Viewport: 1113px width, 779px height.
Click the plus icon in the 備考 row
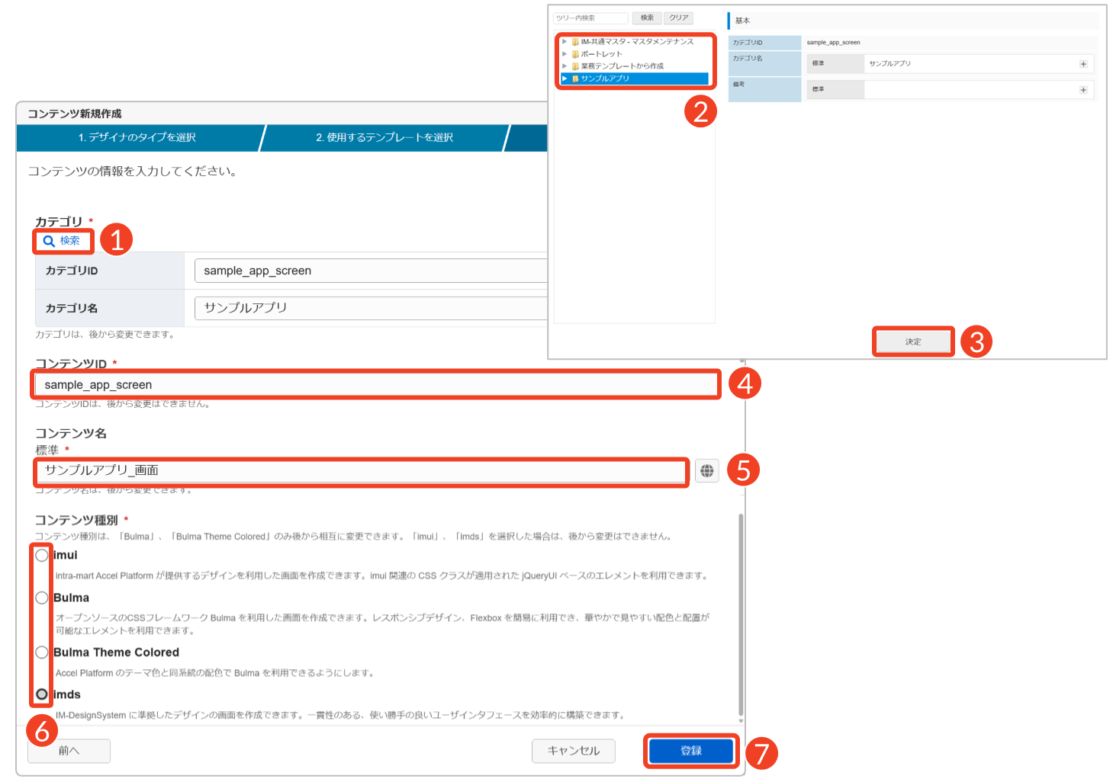1083,90
